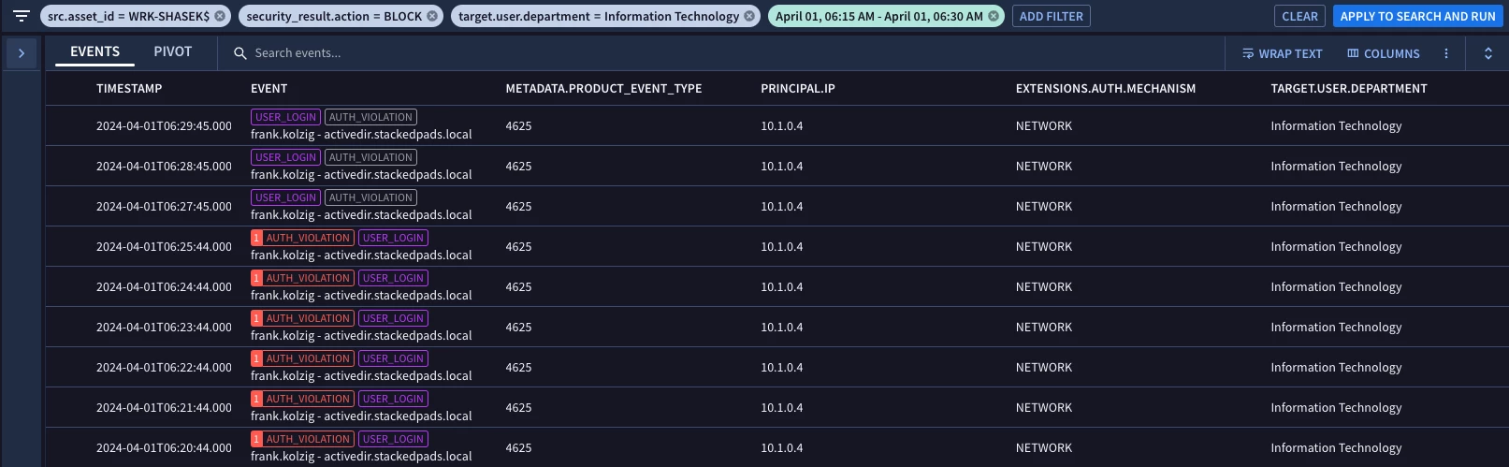Click the ADD FILTER button
Viewport: 1509px width, 467px height.
[1052, 16]
